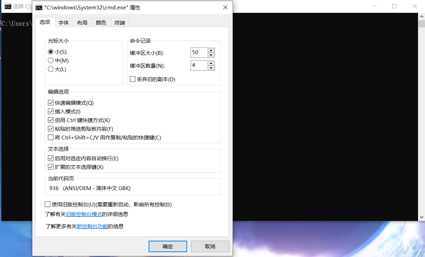
Task: Toggle 插入模式 checkbox
Action: click(x=51, y=112)
